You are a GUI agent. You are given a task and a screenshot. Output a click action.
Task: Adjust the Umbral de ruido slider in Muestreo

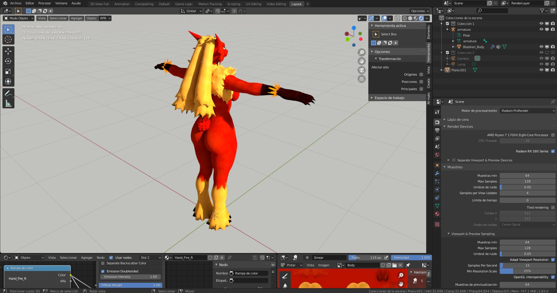[x=528, y=187]
